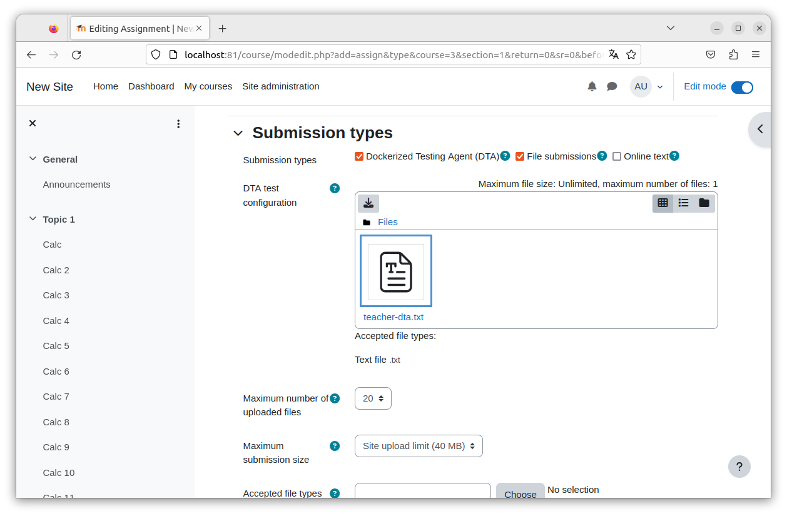
Task: Show help for Maximum number of uploaded files
Action: [x=335, y=398]
